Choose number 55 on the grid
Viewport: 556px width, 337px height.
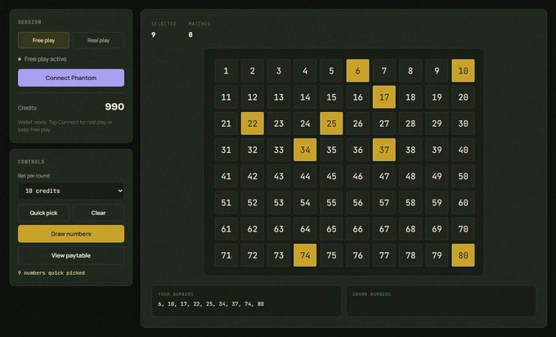pos(331,203)
